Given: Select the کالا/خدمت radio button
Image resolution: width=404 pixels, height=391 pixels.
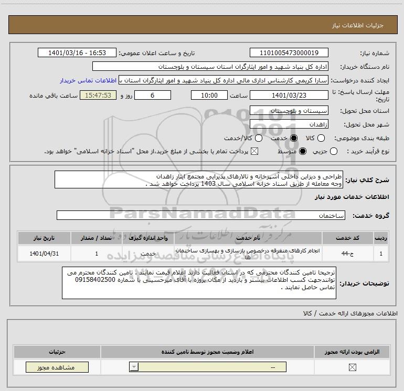Looking at the screenshot, I should (x=259, y=138).
